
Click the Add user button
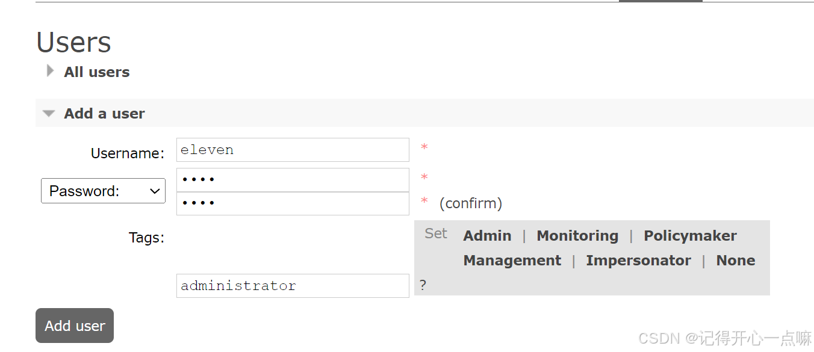point(75,326)
